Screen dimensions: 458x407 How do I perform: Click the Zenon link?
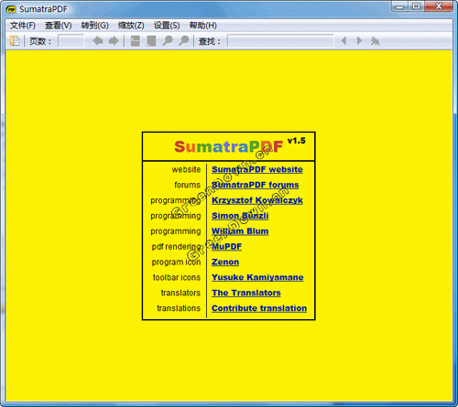tap(225, 262)
